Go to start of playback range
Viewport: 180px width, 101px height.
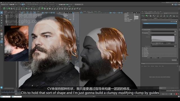pos(167,91)
